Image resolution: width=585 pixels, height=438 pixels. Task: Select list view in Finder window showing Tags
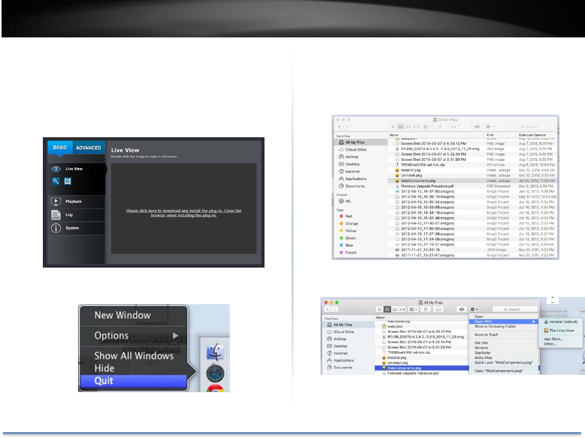coord(400,126)
